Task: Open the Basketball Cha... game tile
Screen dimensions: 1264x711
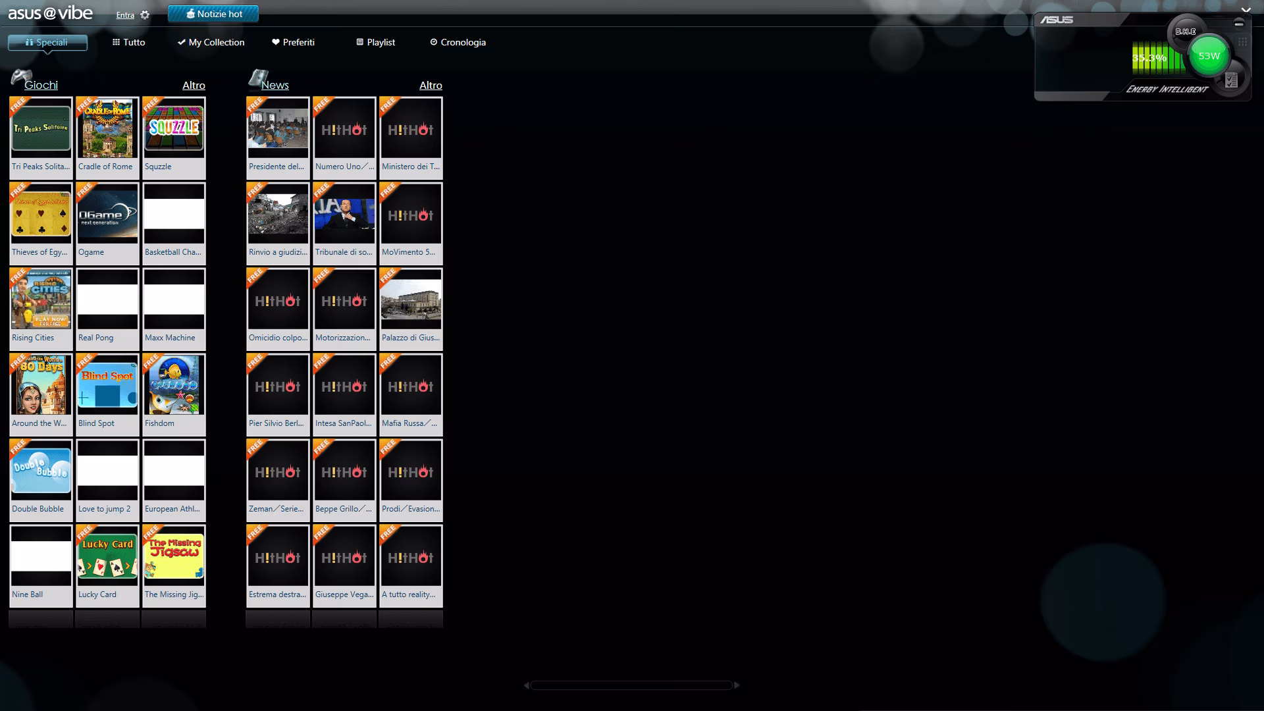Action: (x=174, y=224)
